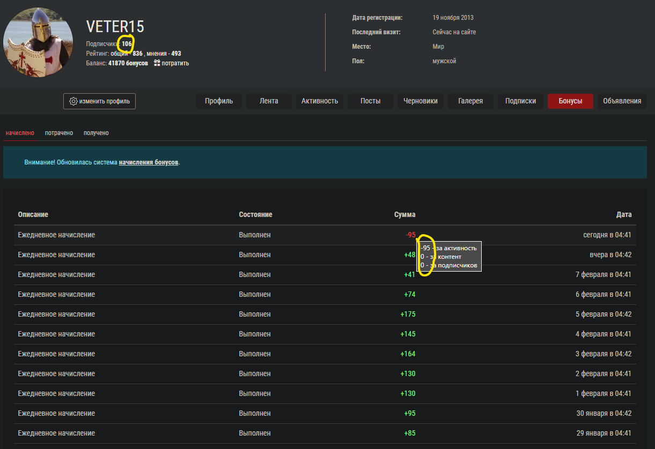The width and height of the screenshot is (655, 449).
Task: Open the Черновики drafts tab
Action: coord(421,101)
